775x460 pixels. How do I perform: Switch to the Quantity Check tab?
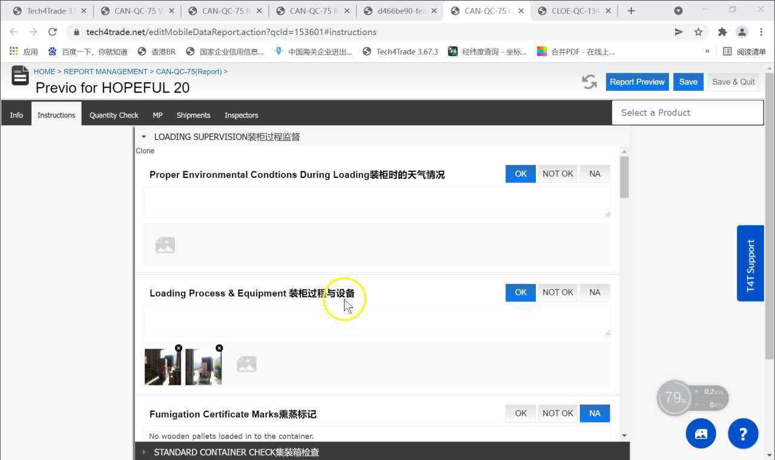(x=114, y=115)
